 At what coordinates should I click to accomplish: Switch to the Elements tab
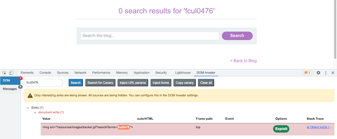(27, 73)
